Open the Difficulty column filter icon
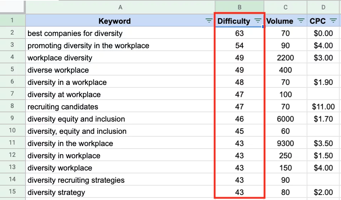The height and width of the screenshot is (200, 341). click(x=258, y=21)
